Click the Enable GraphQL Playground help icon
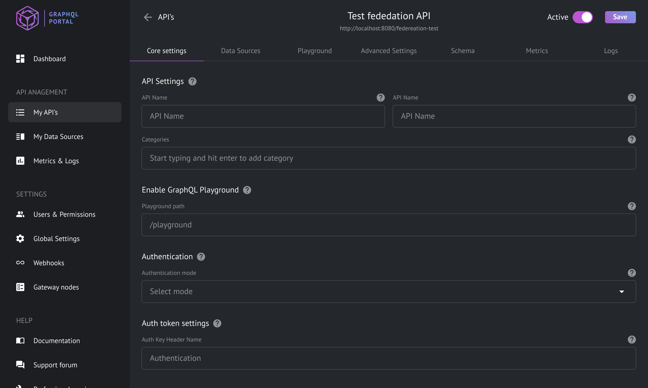648x388 pixels. coord(247,190)
